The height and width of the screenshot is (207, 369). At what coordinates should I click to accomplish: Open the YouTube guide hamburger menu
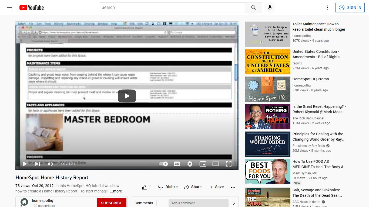click(x=10, y=8)
